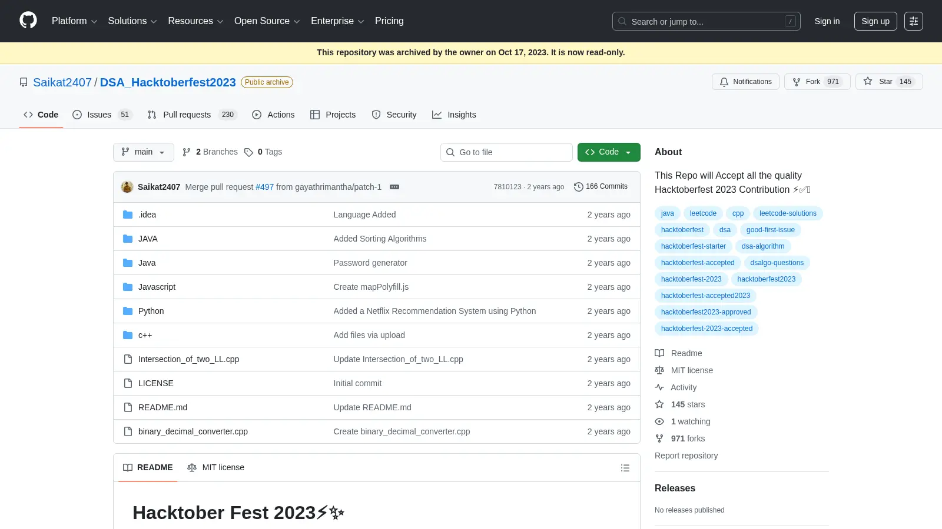Click the 166 Commits history link
This screenshot has height=529, width=942.
pos(601,186)
